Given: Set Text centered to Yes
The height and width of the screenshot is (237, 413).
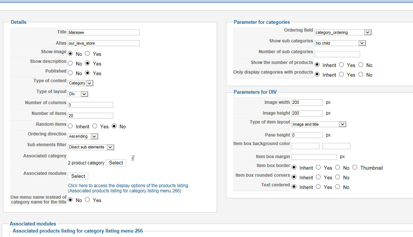Looking at the screenshot, I should [x=318, y=187].
